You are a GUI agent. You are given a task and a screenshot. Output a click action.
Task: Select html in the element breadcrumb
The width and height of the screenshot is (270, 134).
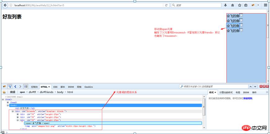click(70, 92)
